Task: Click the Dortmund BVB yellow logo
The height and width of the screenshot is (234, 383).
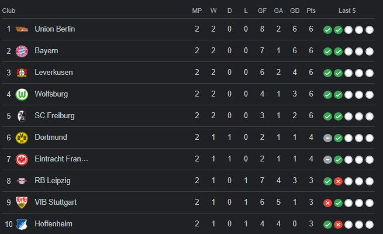Action: point(22,137)
